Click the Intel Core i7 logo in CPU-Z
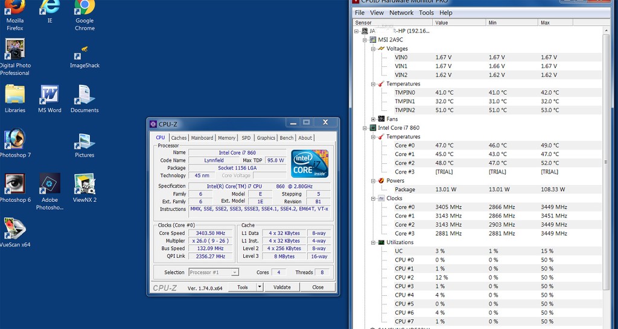Viewport: 618px width, 329px height. pos(310,163)
